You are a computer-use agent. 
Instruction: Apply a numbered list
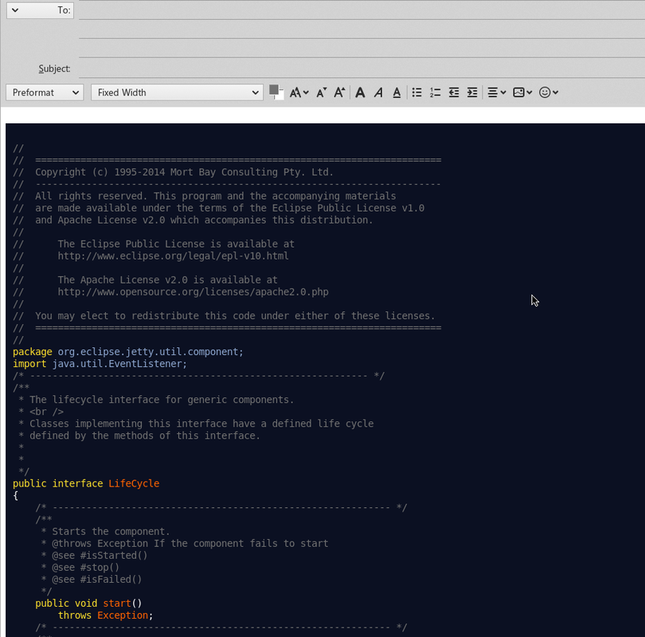click(x=436, y=92)
